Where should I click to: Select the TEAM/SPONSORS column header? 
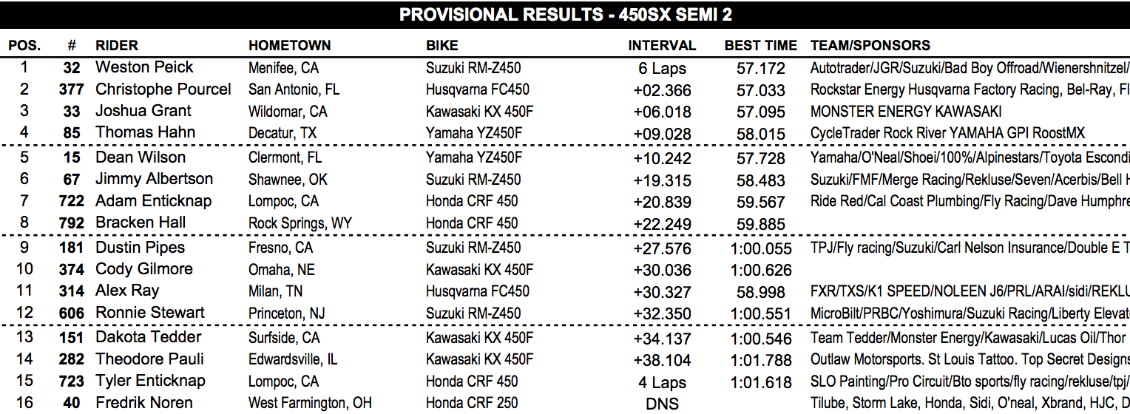(870, 46)
